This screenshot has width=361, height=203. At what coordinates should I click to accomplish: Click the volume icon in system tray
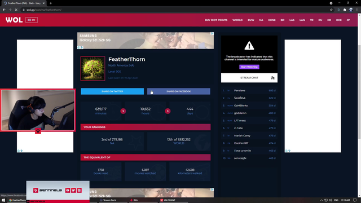[x=331, y=200]
